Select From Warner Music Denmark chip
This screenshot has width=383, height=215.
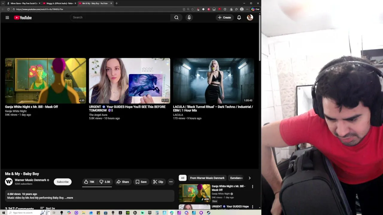[x=207, y=178]
